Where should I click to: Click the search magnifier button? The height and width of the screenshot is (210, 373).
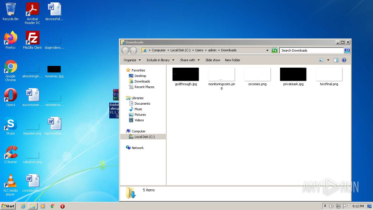click(x=347, y=50)
